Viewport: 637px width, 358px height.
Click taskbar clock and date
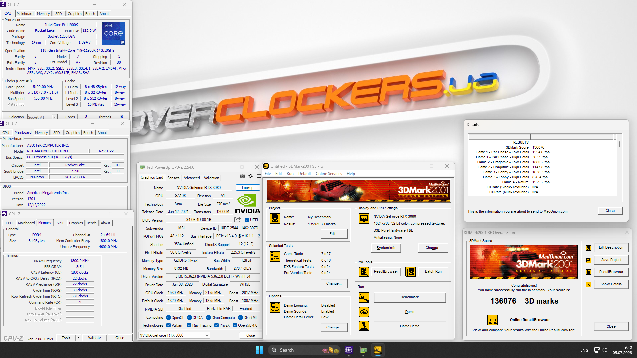622,350
